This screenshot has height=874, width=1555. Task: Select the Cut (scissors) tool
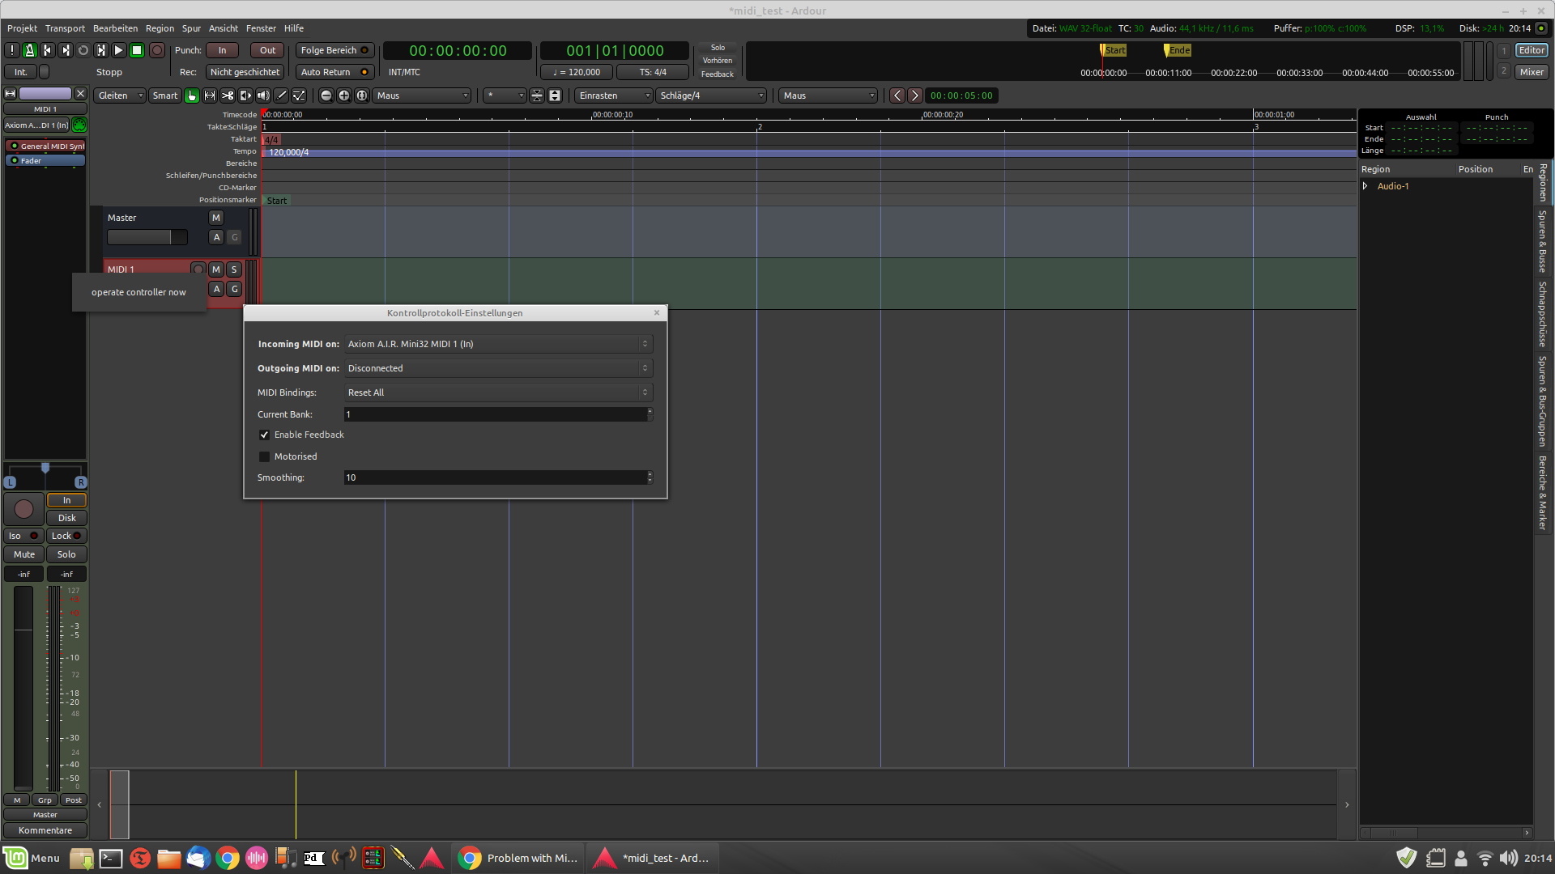(228, 95)
